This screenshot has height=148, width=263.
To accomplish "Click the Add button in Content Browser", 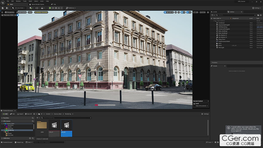I will tap(5, 114).
